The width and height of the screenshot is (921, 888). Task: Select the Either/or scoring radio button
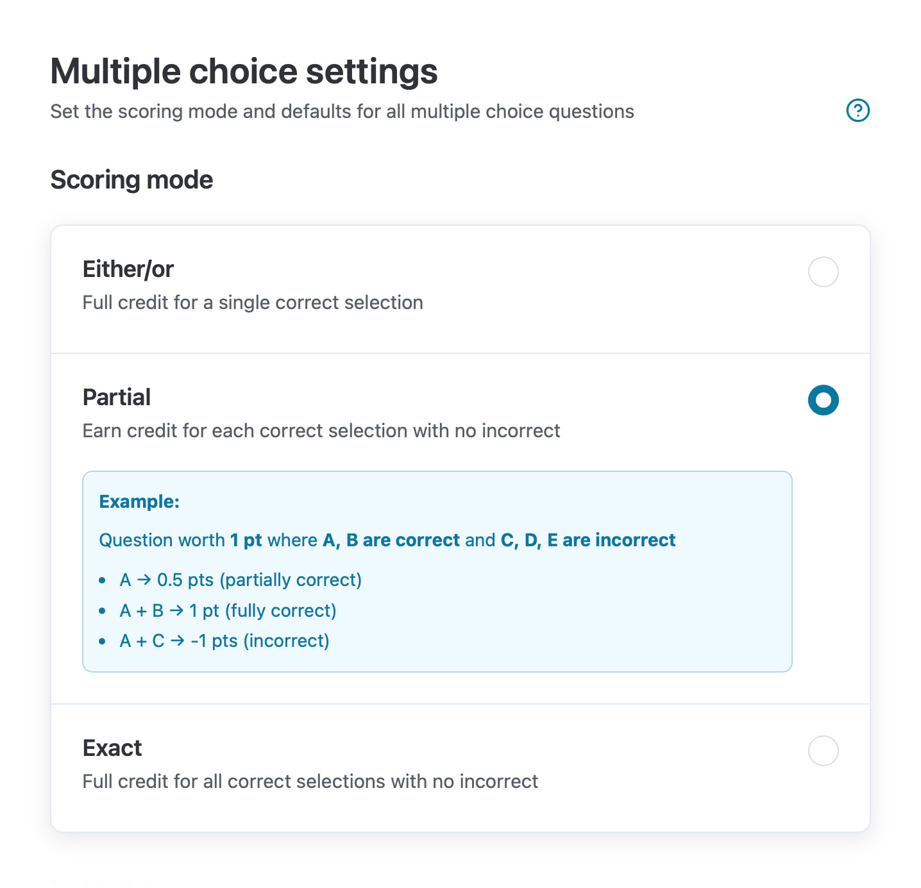(x=823, y=272)
